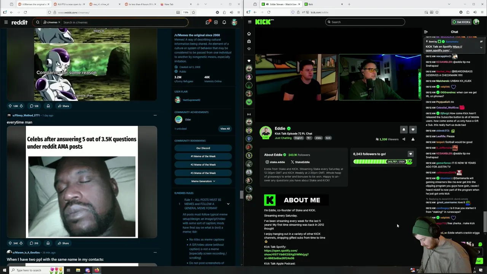Open a new tab in Reddit window

click(198, 4)
